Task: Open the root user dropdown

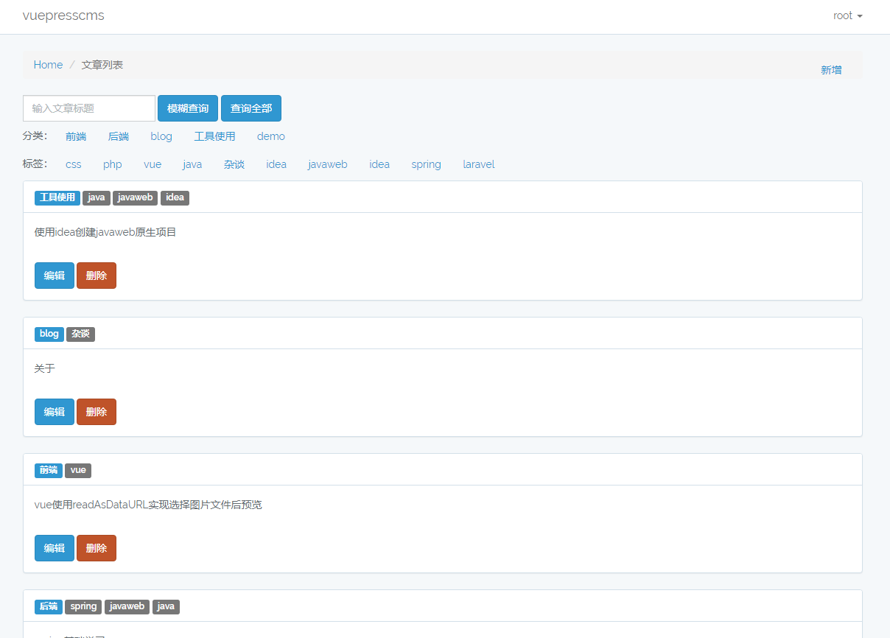Action: (847, 15)
